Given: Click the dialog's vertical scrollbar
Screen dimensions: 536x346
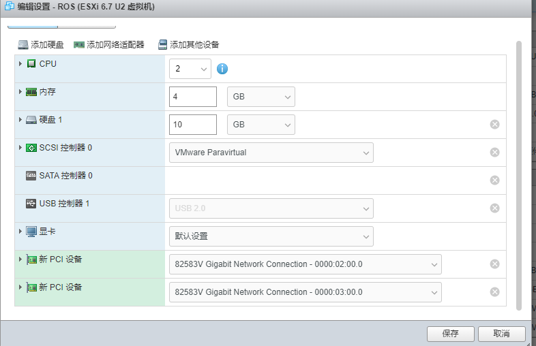Looking at the screenshot, I should pos(519,176).
